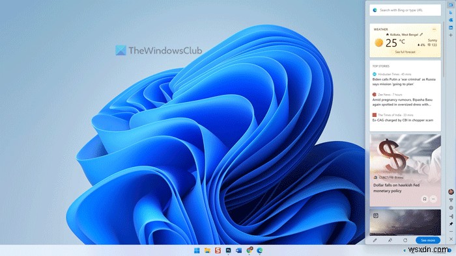Open the user profile avatar
Image resolution: width=456 pixels, height=256 pixels.
point(451,192)
